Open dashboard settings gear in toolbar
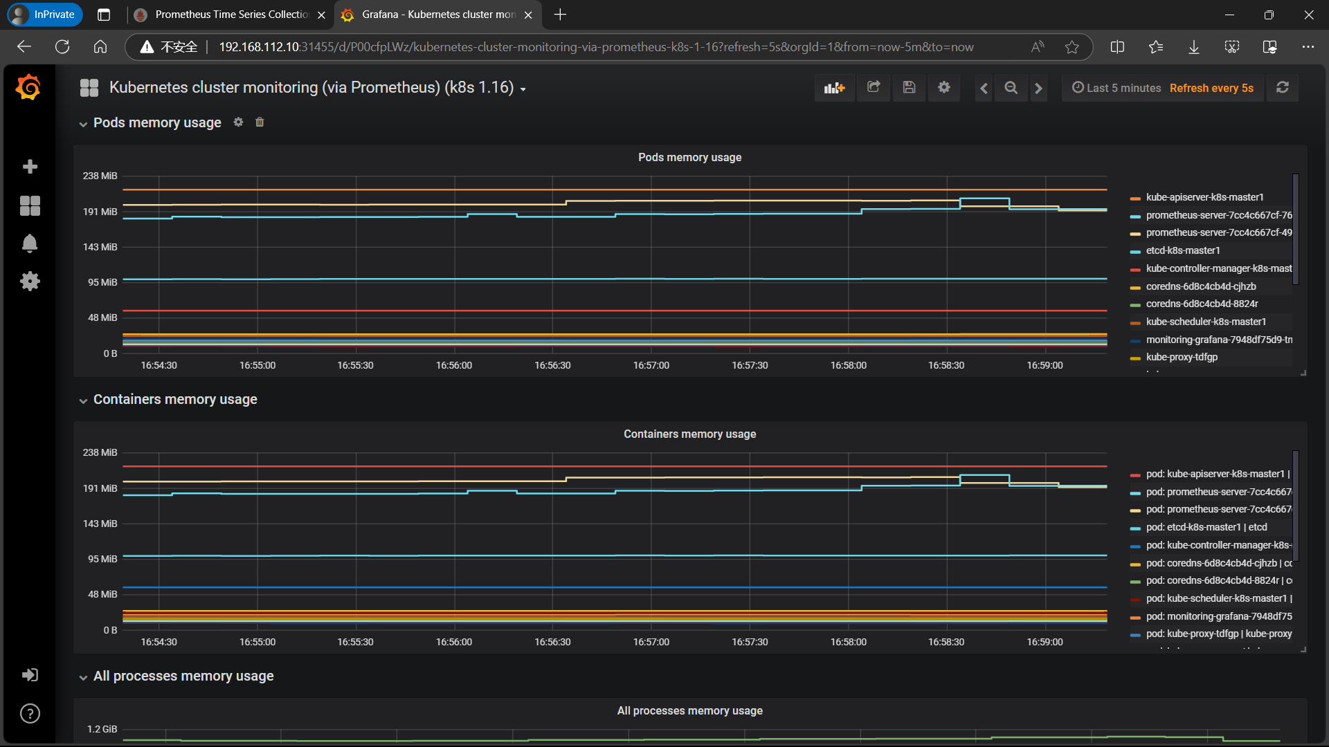Image resolution: width=1329 pixels, height=747 pixels. (x=943, y=88)
